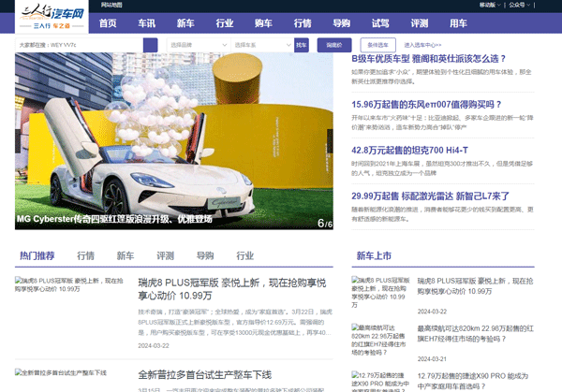Viewport: 562px width, 392px height.
Task: Open sidebar 瑞虎8 PLUS冠军版 article title
Action: (475, 286)
